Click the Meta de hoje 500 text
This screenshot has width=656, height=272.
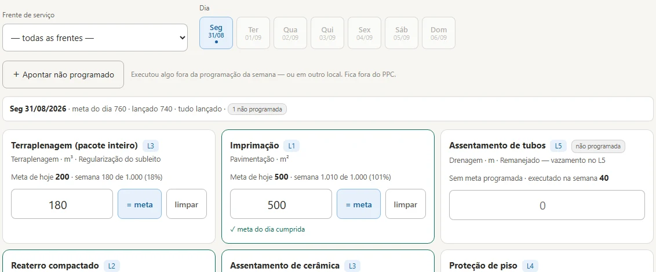tap(260, 177)
